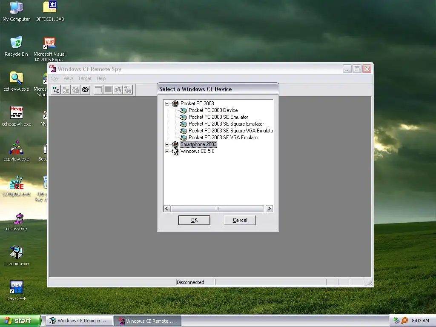Click OK in device selection dialog
The width and height of the screenshot is (436, 327).
194,220
